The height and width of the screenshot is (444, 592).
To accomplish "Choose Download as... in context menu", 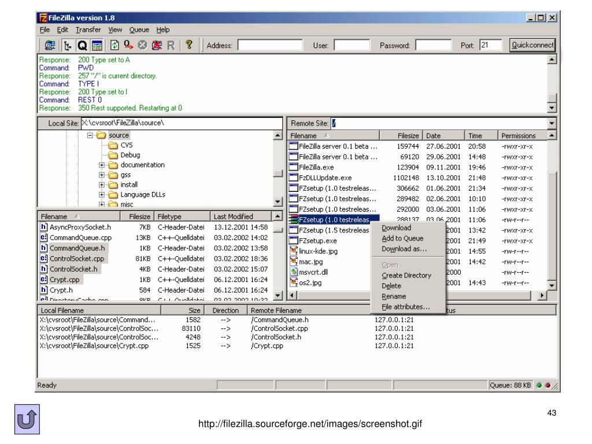I will [x=404, y=249].
